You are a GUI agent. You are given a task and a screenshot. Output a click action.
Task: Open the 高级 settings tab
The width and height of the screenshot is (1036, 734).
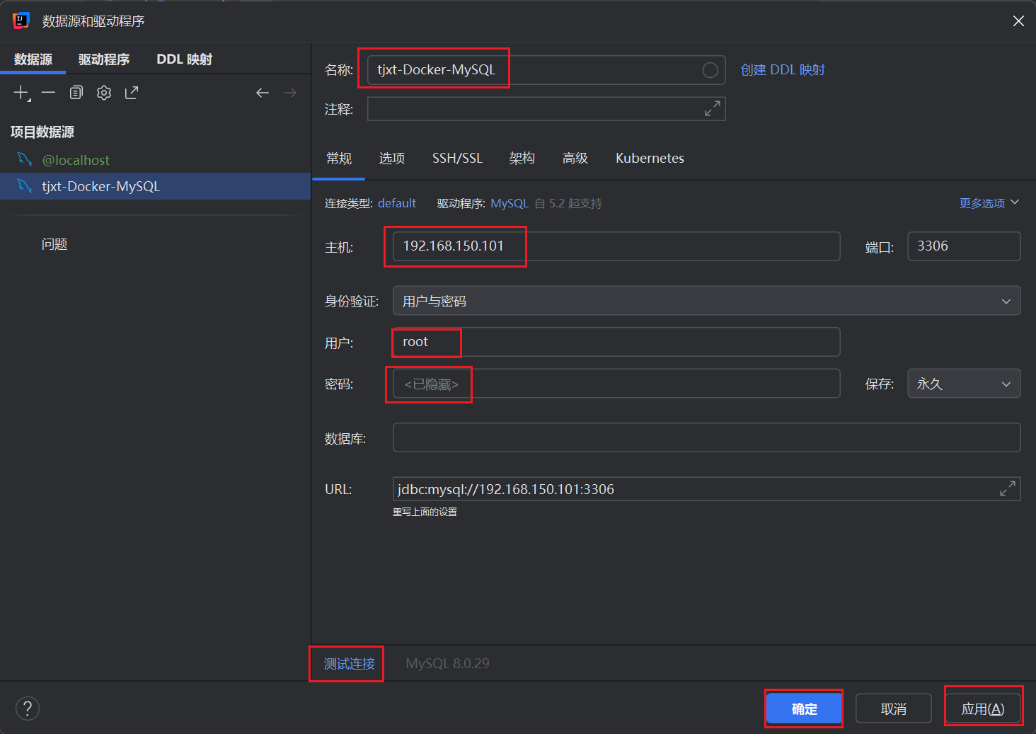[x=575, y=158]
